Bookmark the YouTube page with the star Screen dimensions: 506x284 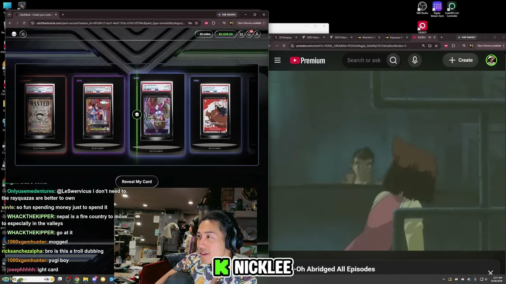coord(436,46)
